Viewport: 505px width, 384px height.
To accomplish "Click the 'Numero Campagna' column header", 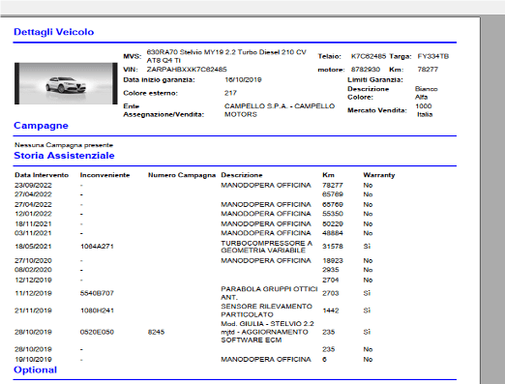I will pos(182,175).
